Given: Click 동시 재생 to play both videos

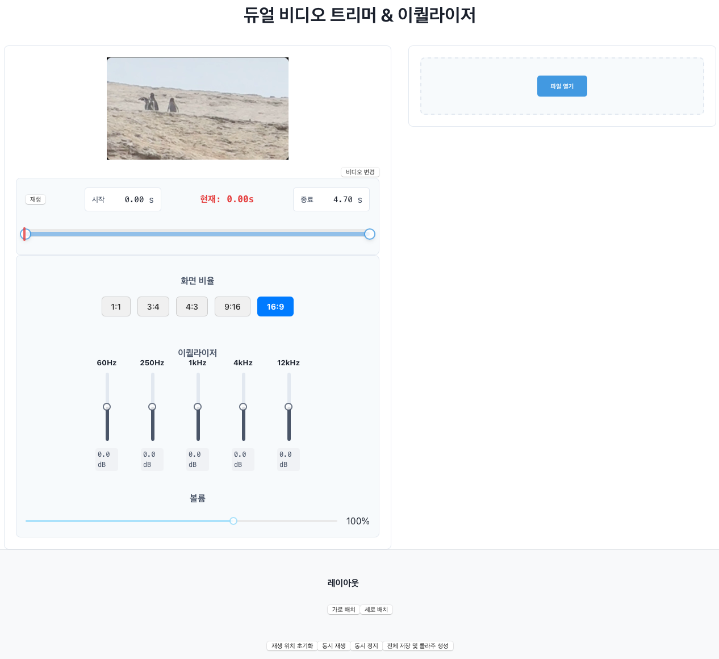Looking at the screenshot, I should (x=333, y=645).
